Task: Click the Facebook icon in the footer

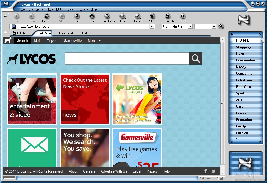Action: (x=205, y=171)
